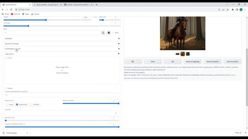Switch to the GitHub ControlNet browser tab
The width and height of the screenshot is (248, 139).
point(78,5)
